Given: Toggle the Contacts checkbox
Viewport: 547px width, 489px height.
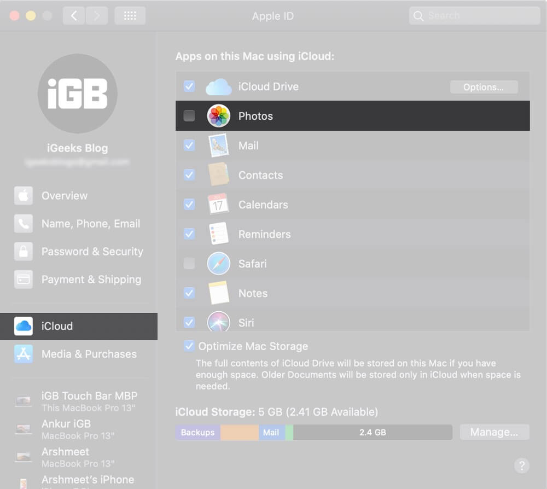Looking at the screenshot, I should (x=189, y=174).
